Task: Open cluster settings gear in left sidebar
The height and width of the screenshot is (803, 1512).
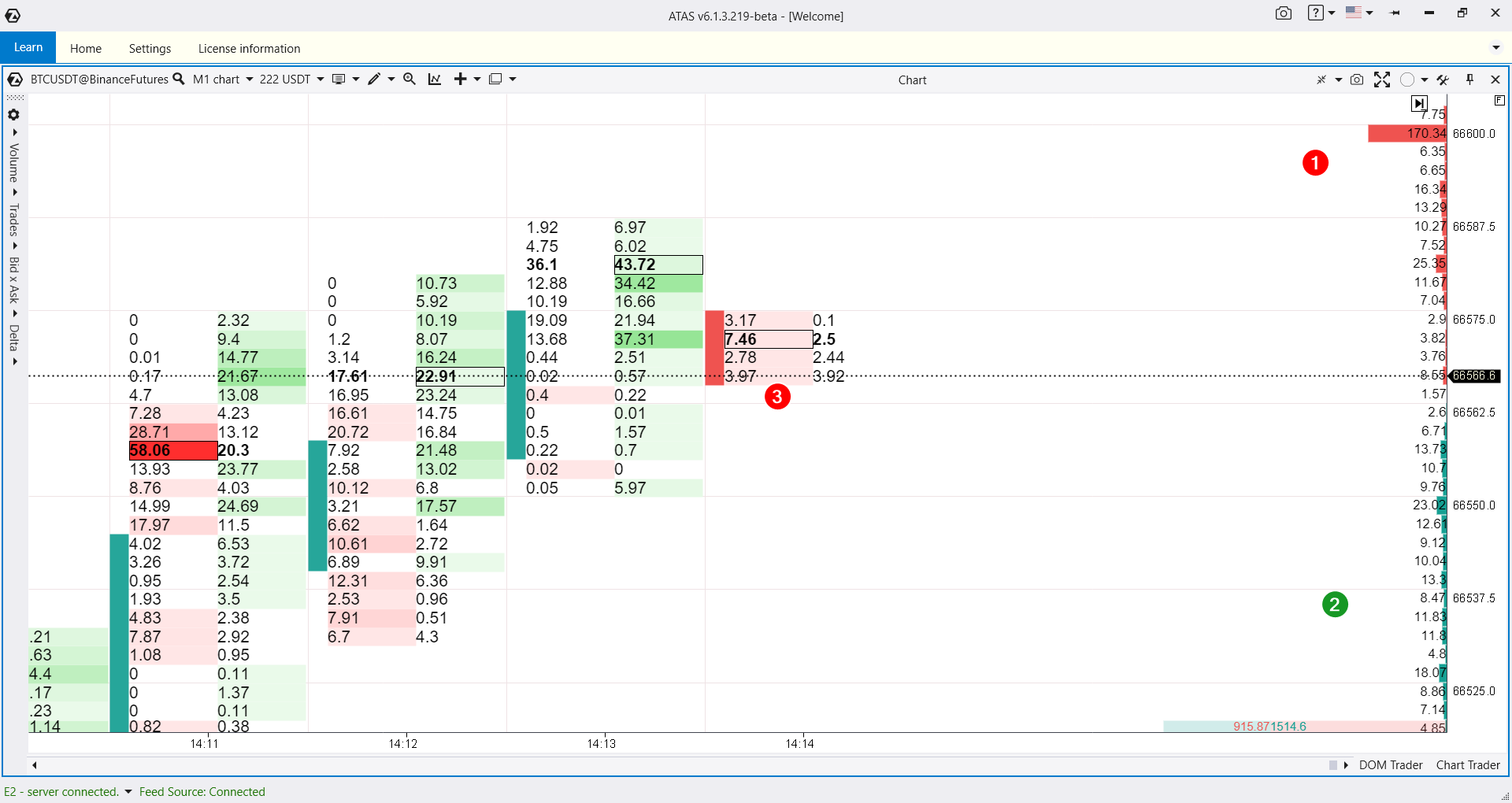Action: (x=13, y=114)
